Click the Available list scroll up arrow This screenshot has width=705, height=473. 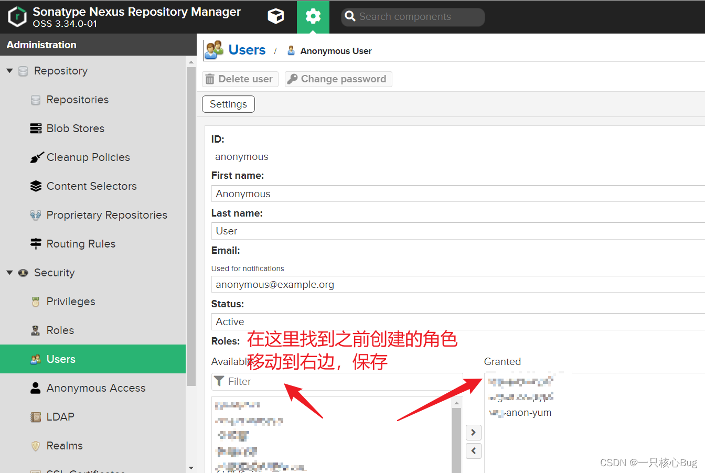457,403
